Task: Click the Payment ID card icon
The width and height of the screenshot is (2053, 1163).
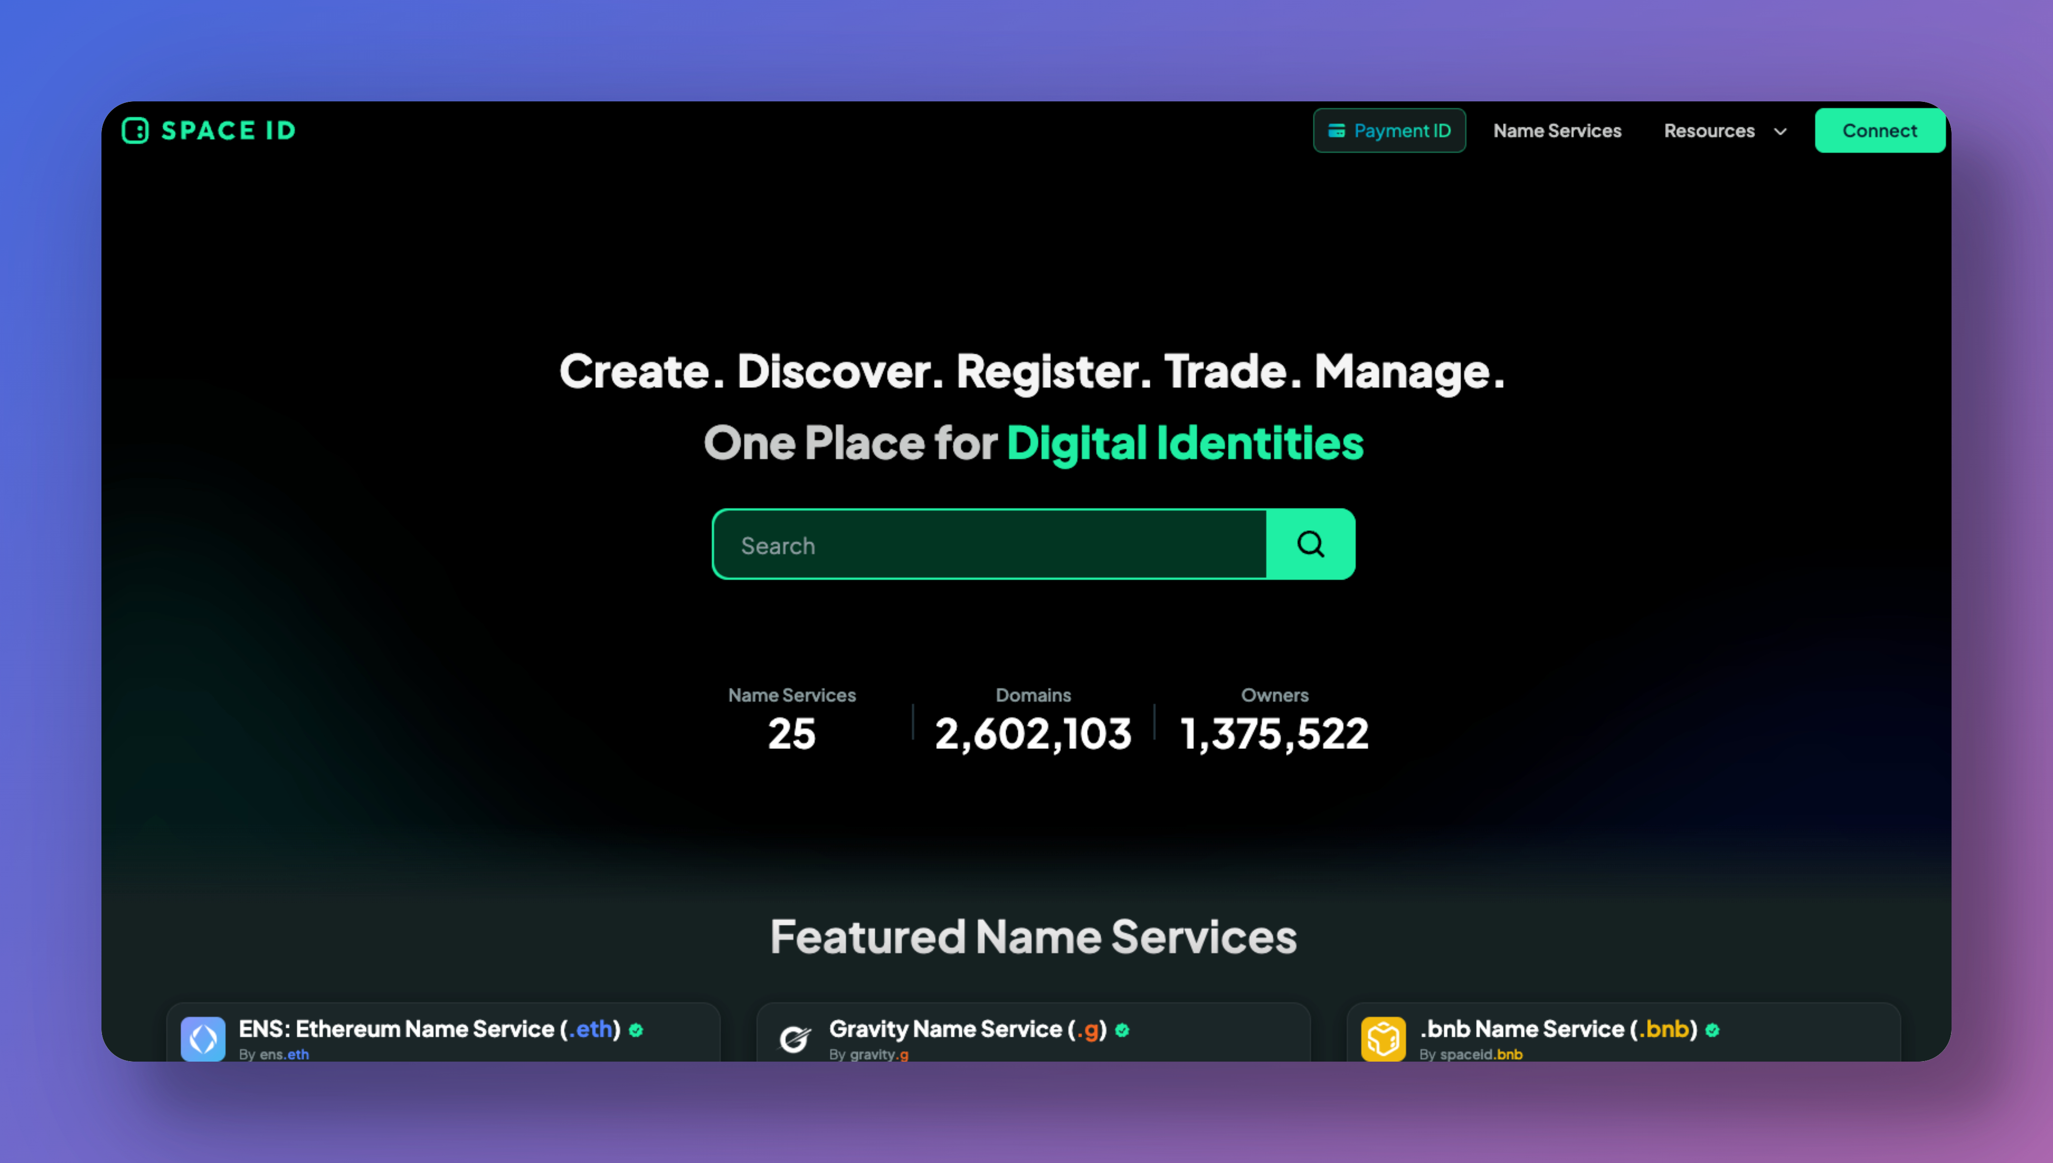Action: click(x=1336, y=131)
